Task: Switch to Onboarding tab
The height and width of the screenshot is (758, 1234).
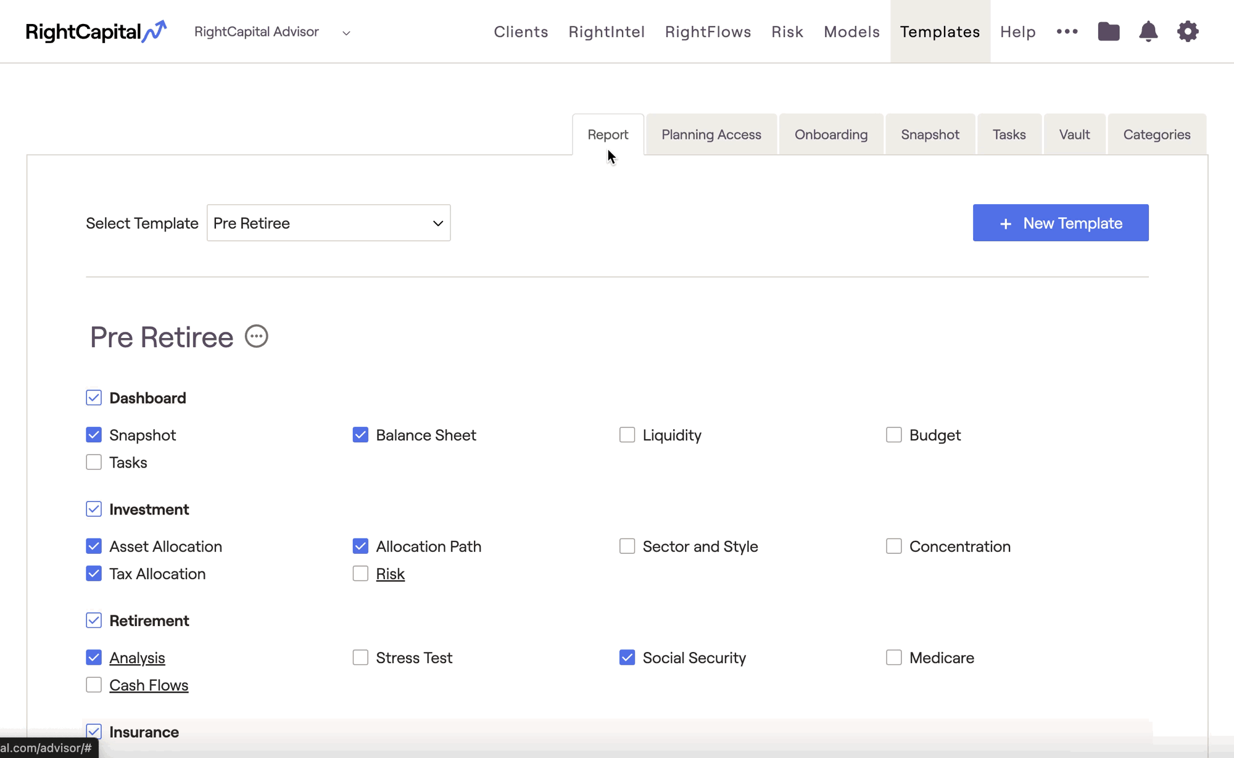Action: click(830, 134)
